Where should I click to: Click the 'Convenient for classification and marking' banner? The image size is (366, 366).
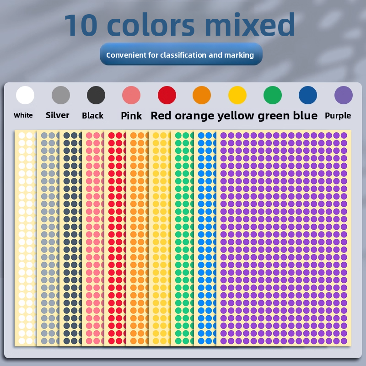click(181, 55)
